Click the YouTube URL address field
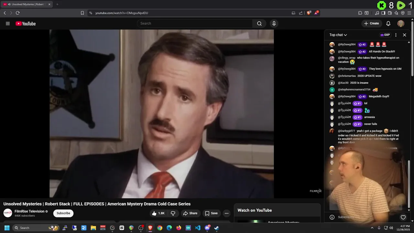 pos(191,13)
